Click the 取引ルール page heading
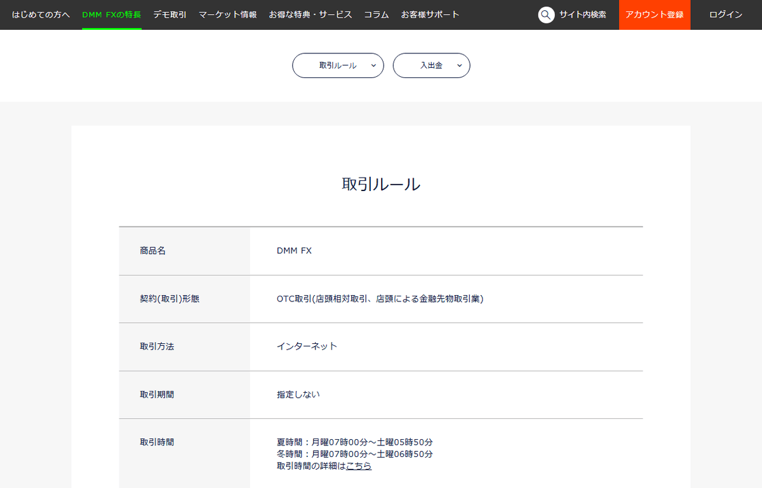Screen dimensions: 762x488 click(x=381, y=184)
